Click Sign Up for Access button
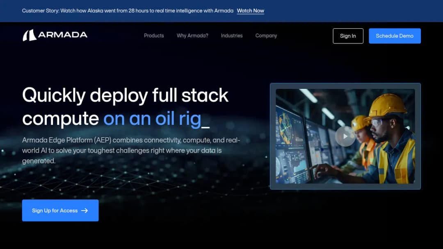This screenshot has width=443, height=249. tap(60, 211)
